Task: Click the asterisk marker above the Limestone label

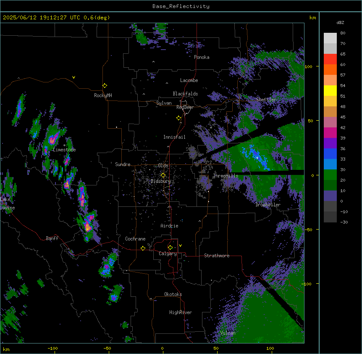Action: (x=64, y=145)
